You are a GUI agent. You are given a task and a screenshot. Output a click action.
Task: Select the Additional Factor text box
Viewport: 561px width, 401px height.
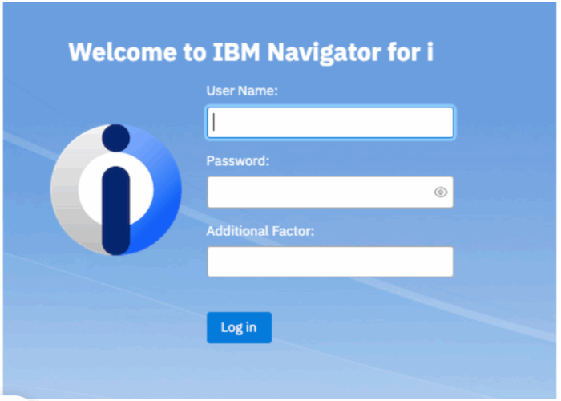[x=330, y=261]
